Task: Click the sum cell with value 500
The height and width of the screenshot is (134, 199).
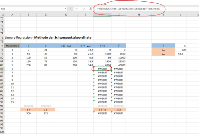Action: point(28,113)
